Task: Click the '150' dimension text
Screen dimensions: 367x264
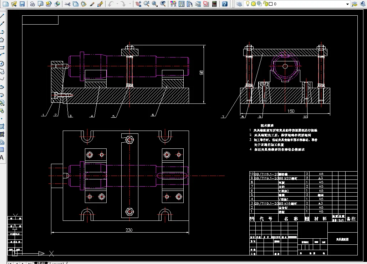Action: point(291,111)
